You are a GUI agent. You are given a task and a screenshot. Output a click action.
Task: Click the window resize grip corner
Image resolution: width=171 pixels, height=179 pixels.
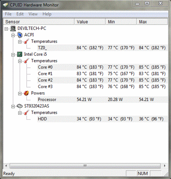tap(166, 174)
